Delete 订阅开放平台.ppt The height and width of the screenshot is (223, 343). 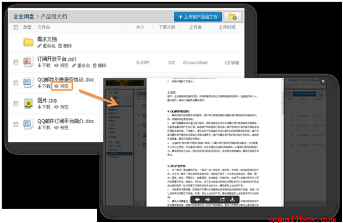99,66
